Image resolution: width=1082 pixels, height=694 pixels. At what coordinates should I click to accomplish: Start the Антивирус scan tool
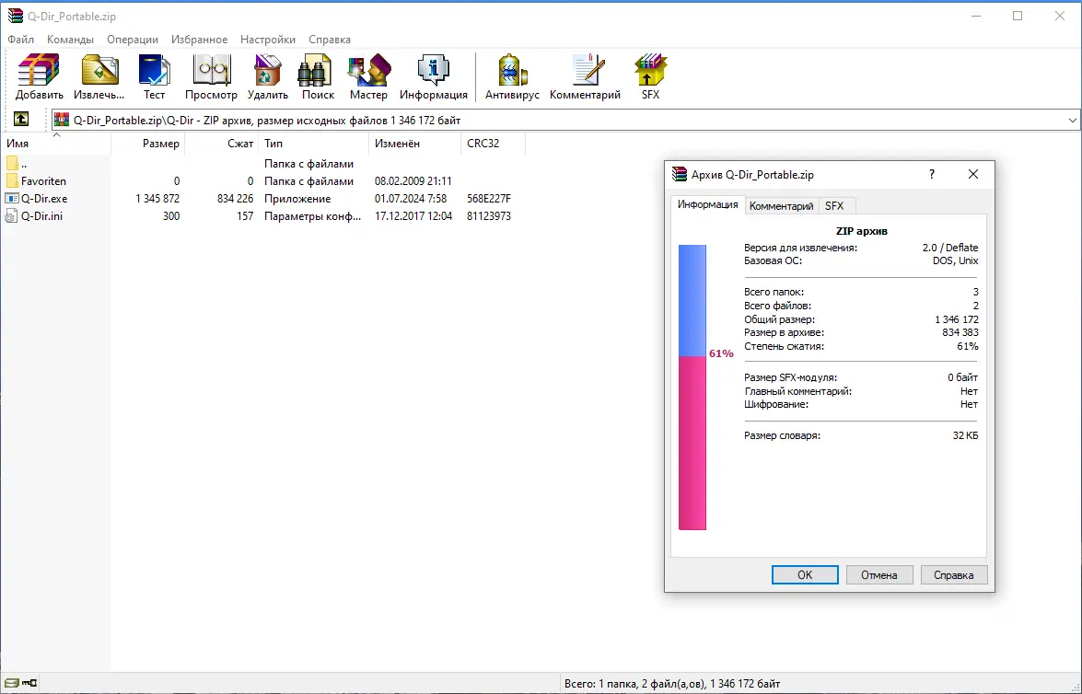click(512, 76)
